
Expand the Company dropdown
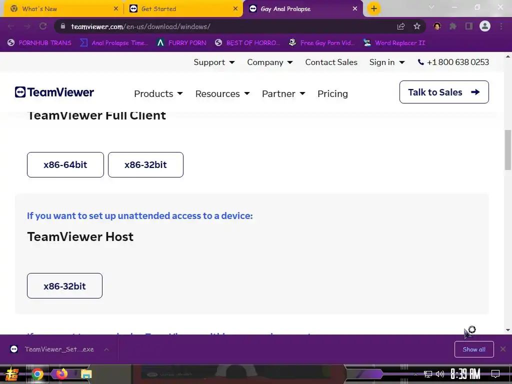click(x=269, y=62)
